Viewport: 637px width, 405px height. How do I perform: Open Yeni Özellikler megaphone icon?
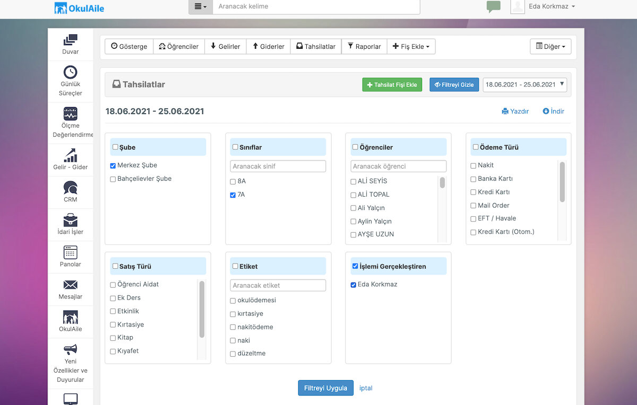(x=70, y=349)
